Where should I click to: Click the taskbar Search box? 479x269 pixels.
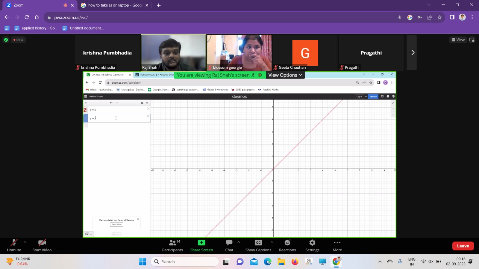pos(185,262)
